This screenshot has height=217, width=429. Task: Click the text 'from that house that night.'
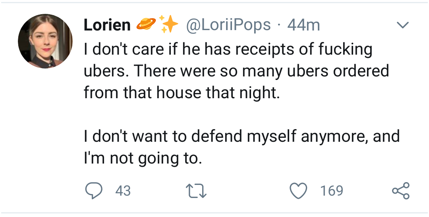[182, 93]
